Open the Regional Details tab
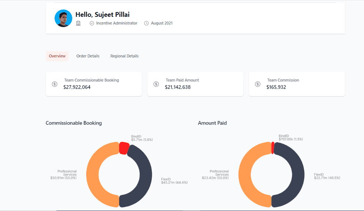Viewport: 364px width, 211px height. pos(124,56)
